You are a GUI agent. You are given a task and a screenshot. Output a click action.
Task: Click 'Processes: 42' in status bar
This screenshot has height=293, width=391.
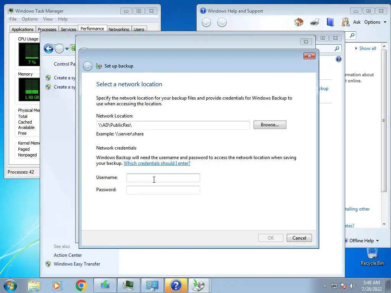click(x=21, y=172)
